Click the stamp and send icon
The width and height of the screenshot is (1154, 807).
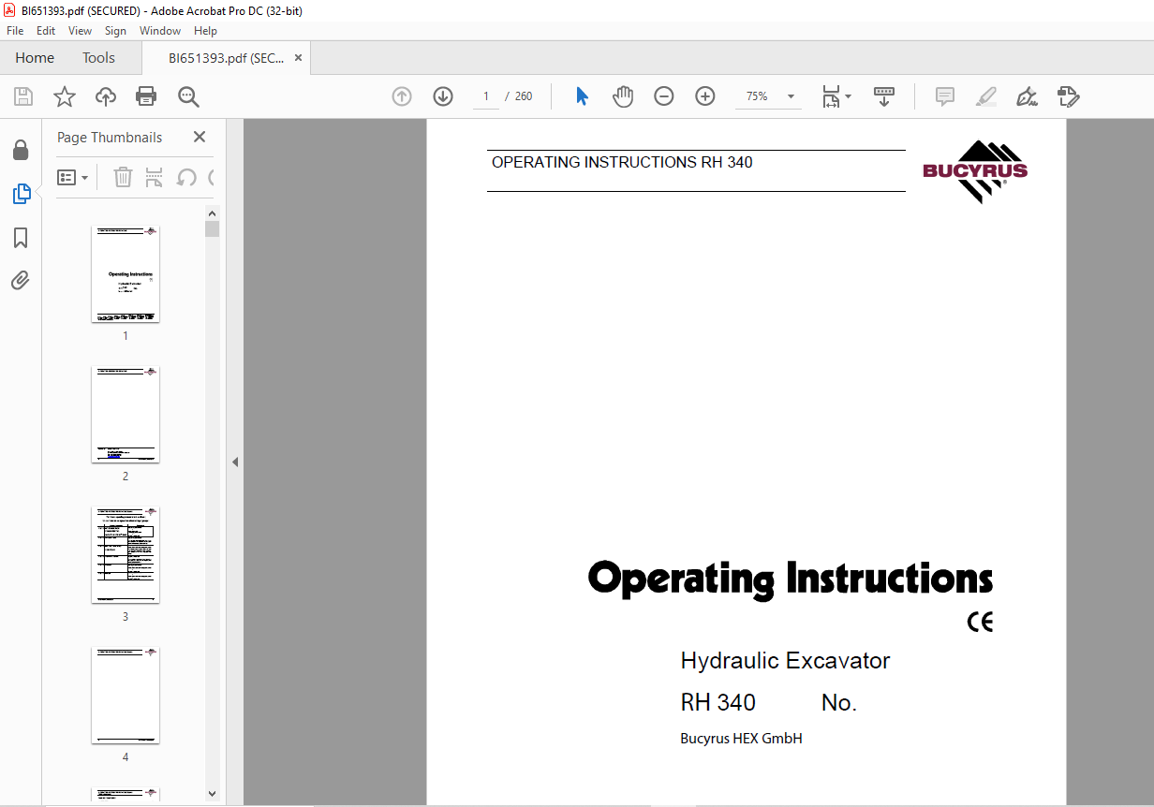click(x=1069, y=96)
